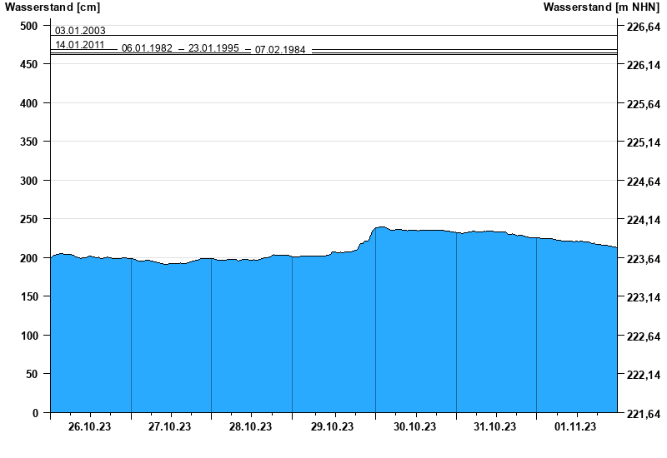The image size is (667, 458).
Task: Select the 29.10.23 date on the x-axis
Action: (333, 426)
